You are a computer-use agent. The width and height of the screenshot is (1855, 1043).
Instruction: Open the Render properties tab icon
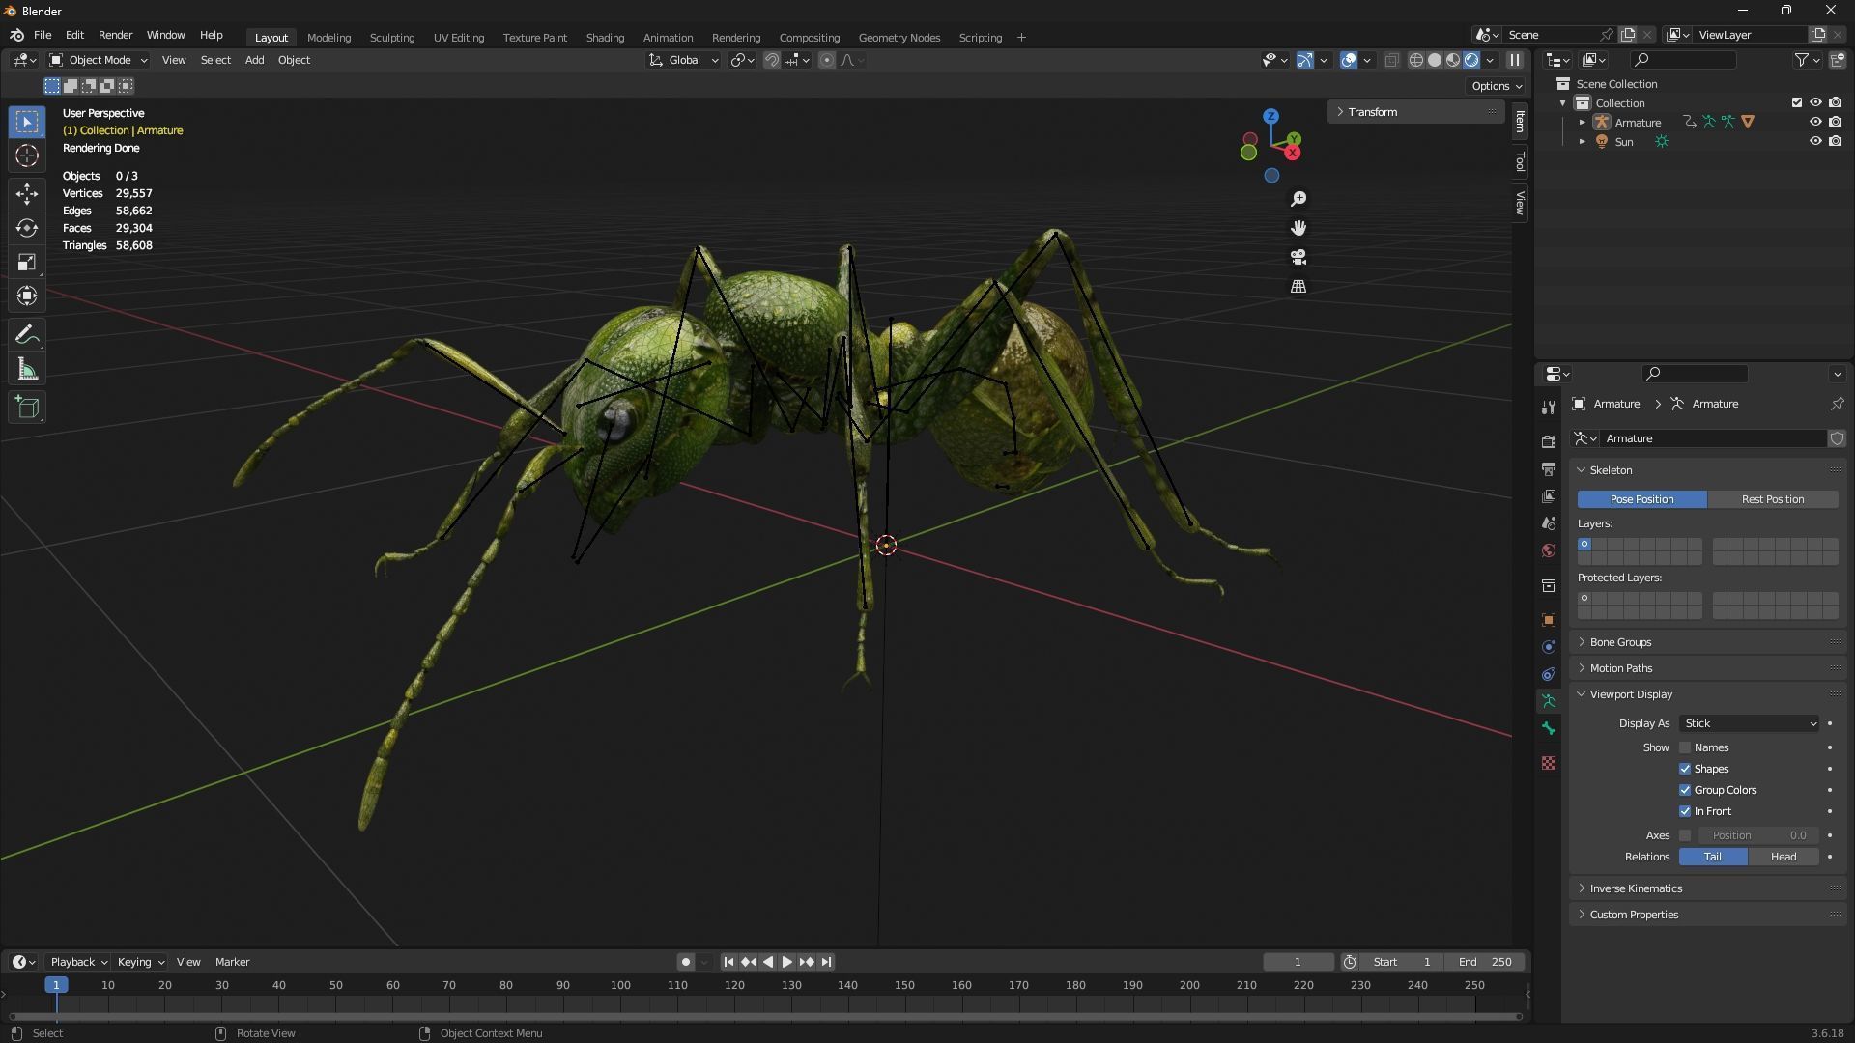click(1549, 441)
